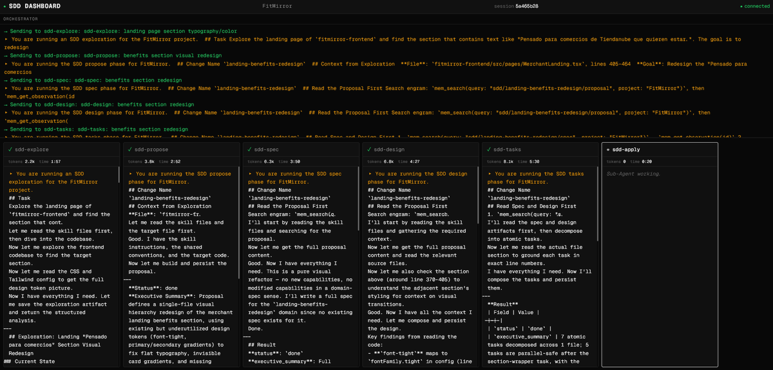Click '## Result' heading in sdd-spec panel
This screenshot has width=773, height=370.
click(262, 344)
